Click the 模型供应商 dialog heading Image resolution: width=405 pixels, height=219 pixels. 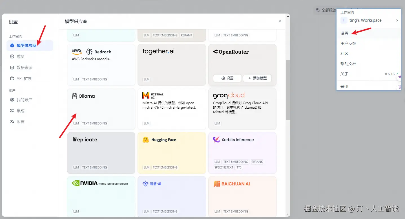pos(76,21)
